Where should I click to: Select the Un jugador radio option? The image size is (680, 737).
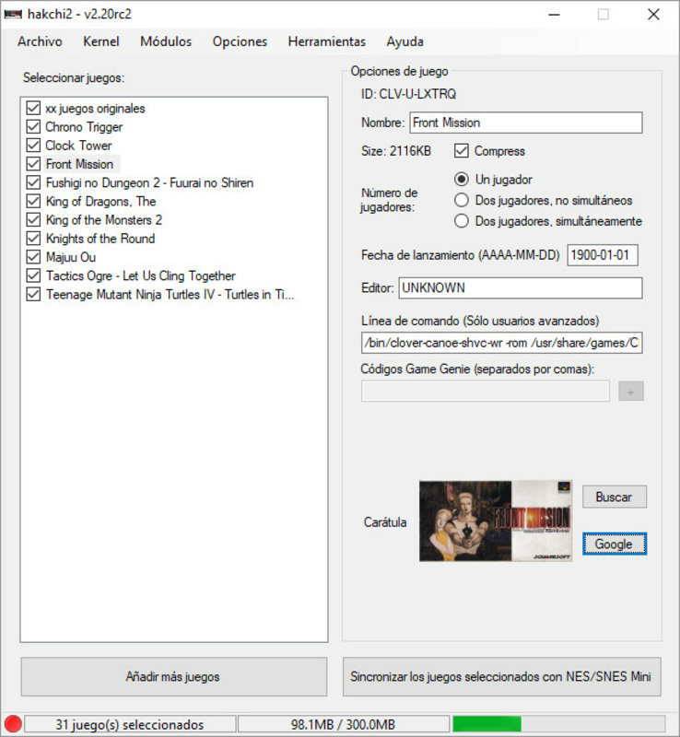pyautogui.click(x=462, y=179)
